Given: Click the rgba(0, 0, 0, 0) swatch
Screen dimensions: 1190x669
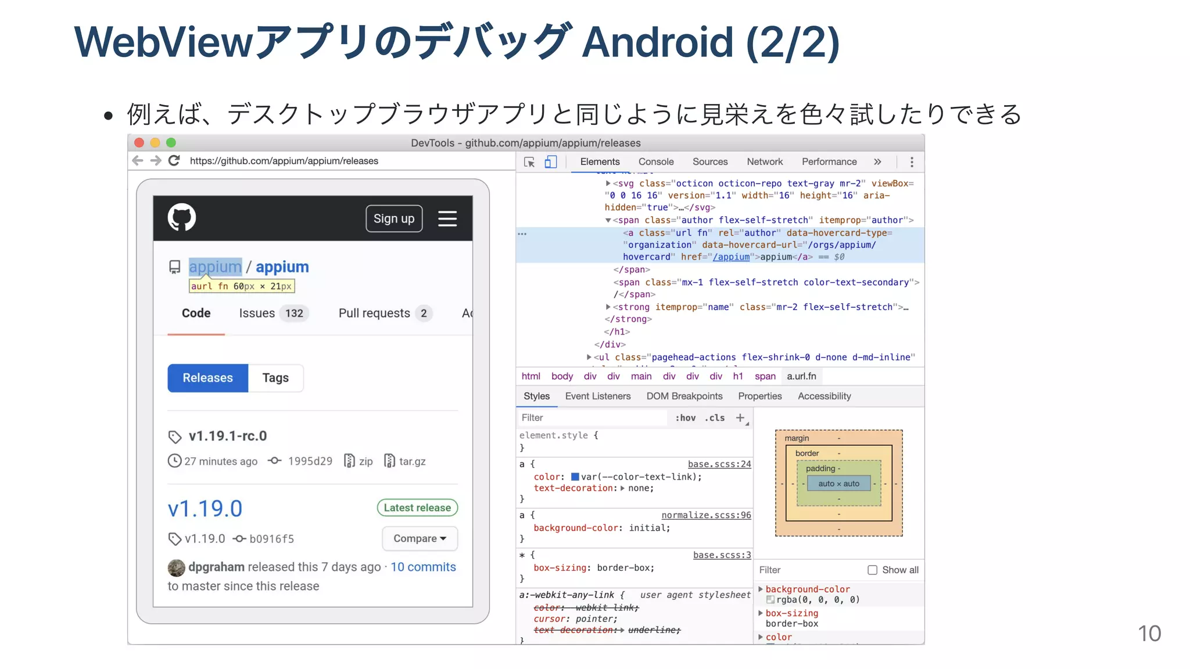Looking at the screenshot, I should point(770,600).
